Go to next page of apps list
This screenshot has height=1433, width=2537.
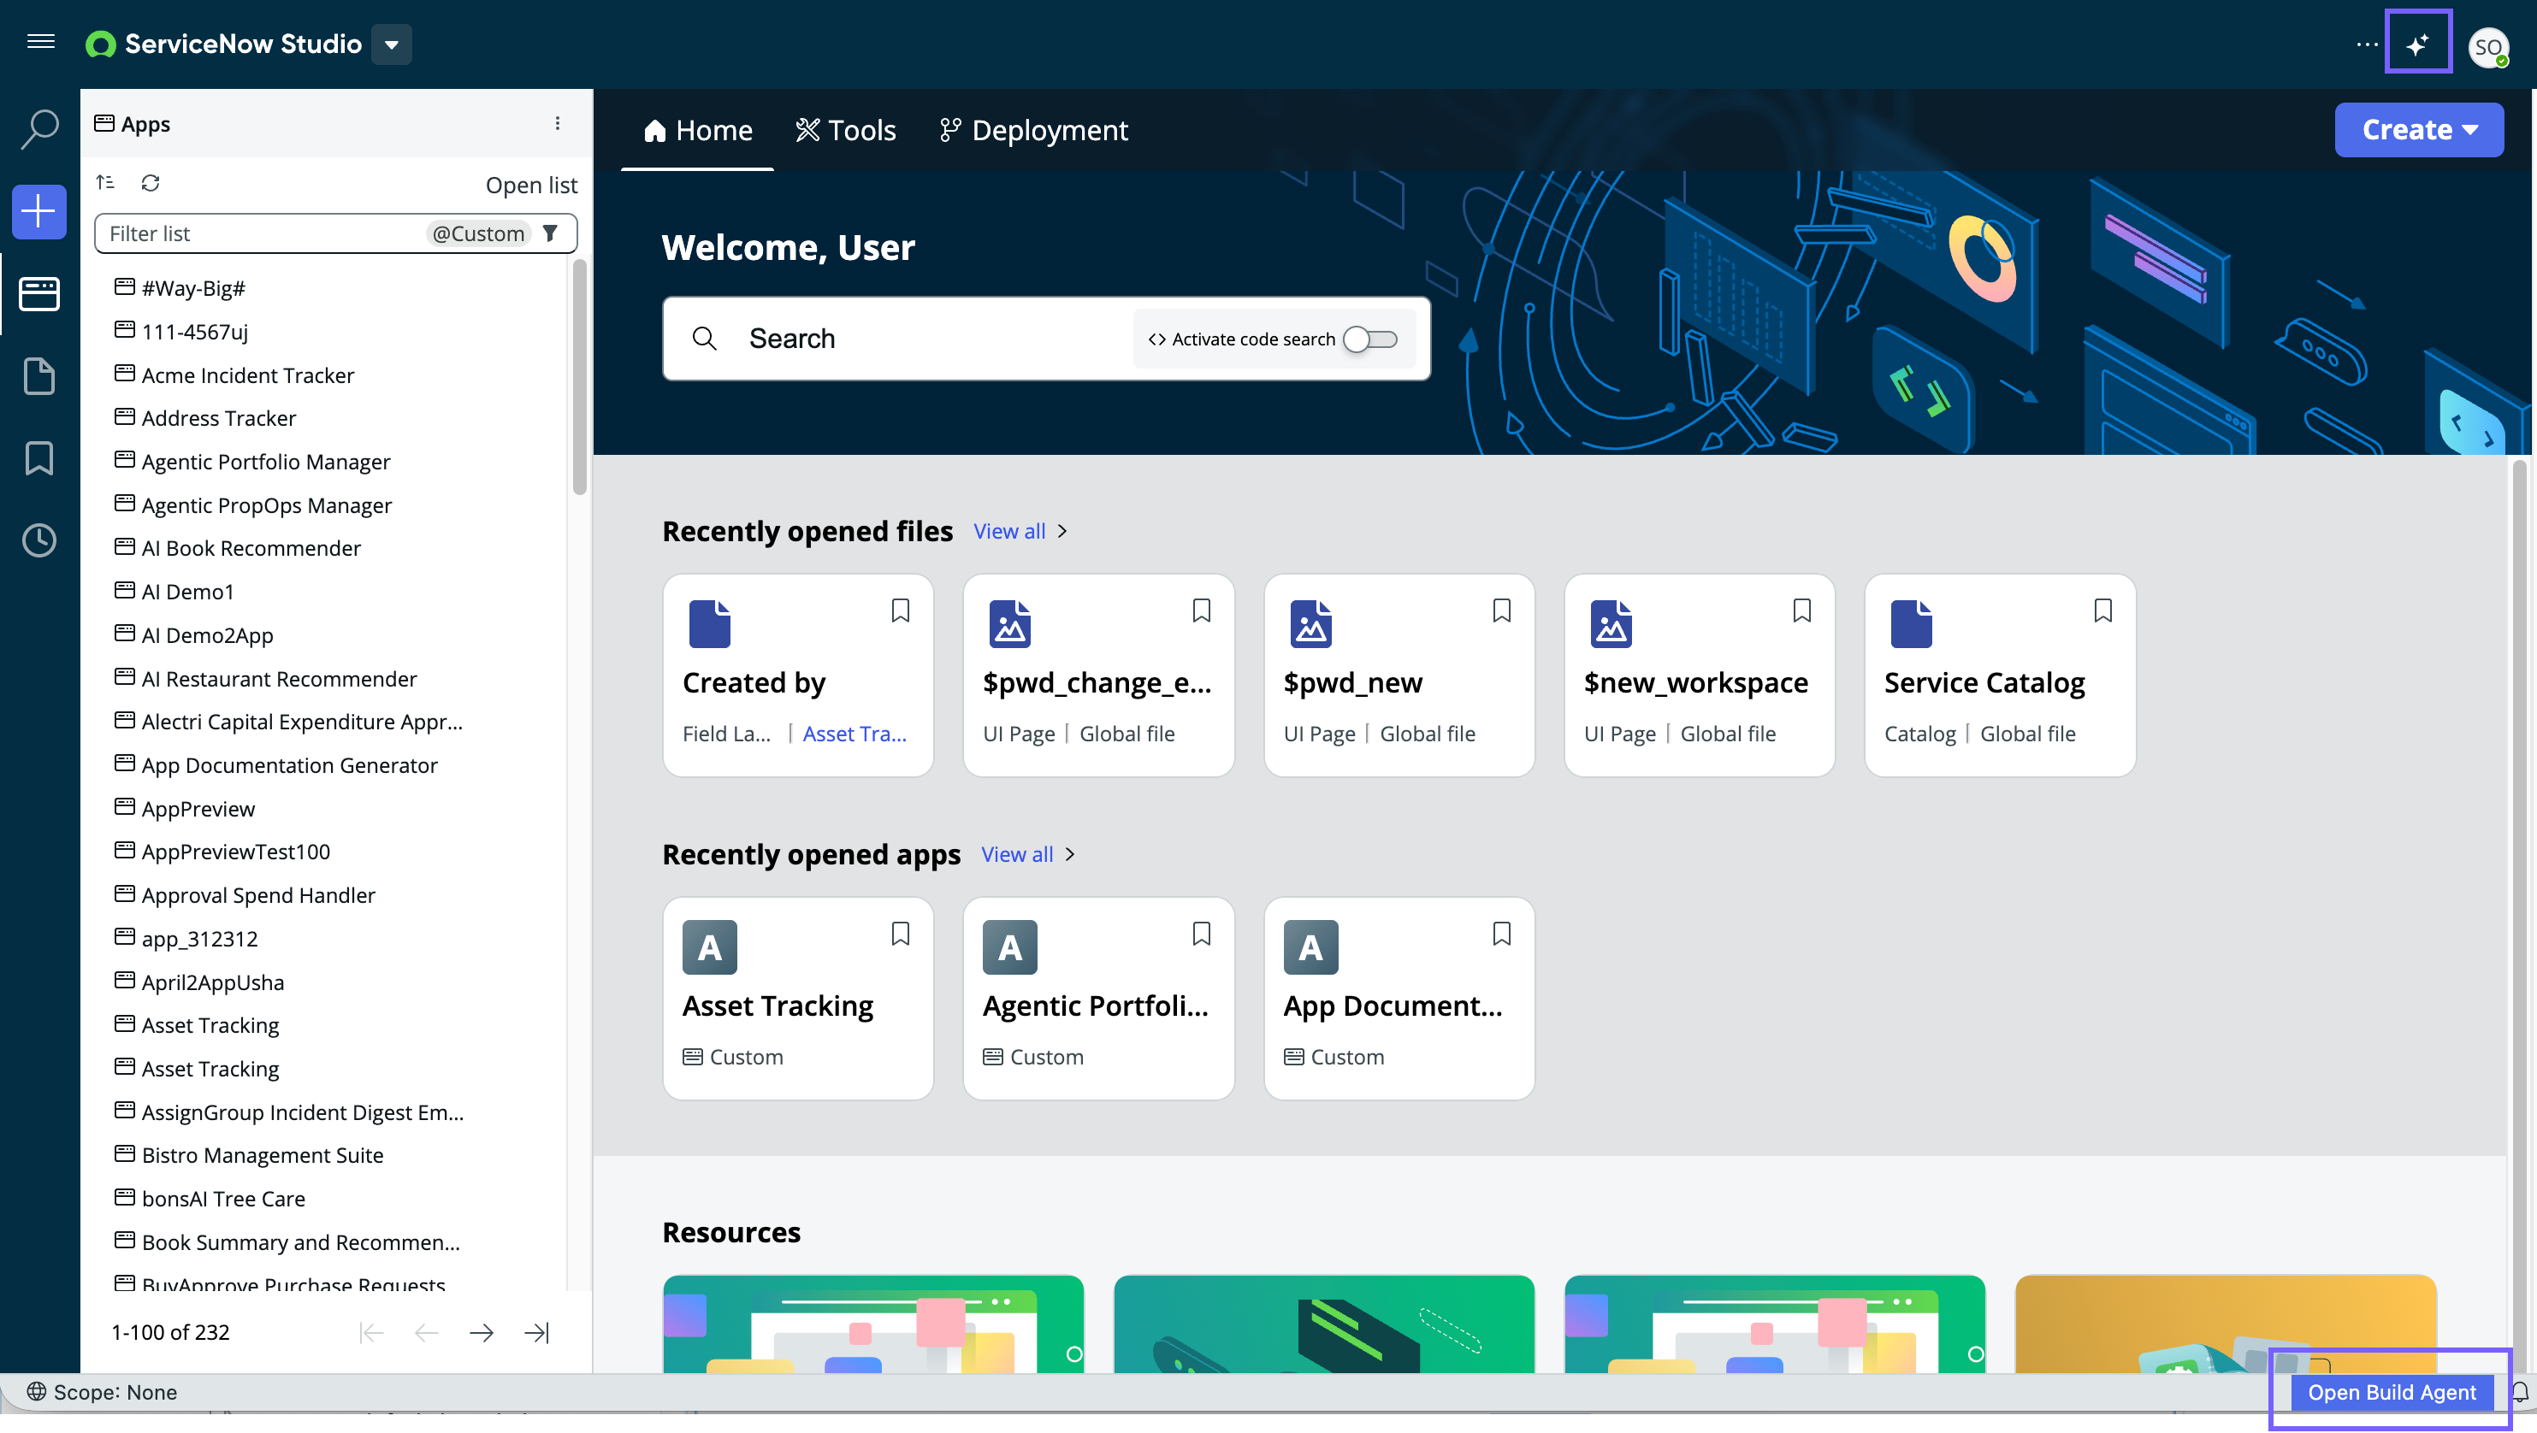482,1333
